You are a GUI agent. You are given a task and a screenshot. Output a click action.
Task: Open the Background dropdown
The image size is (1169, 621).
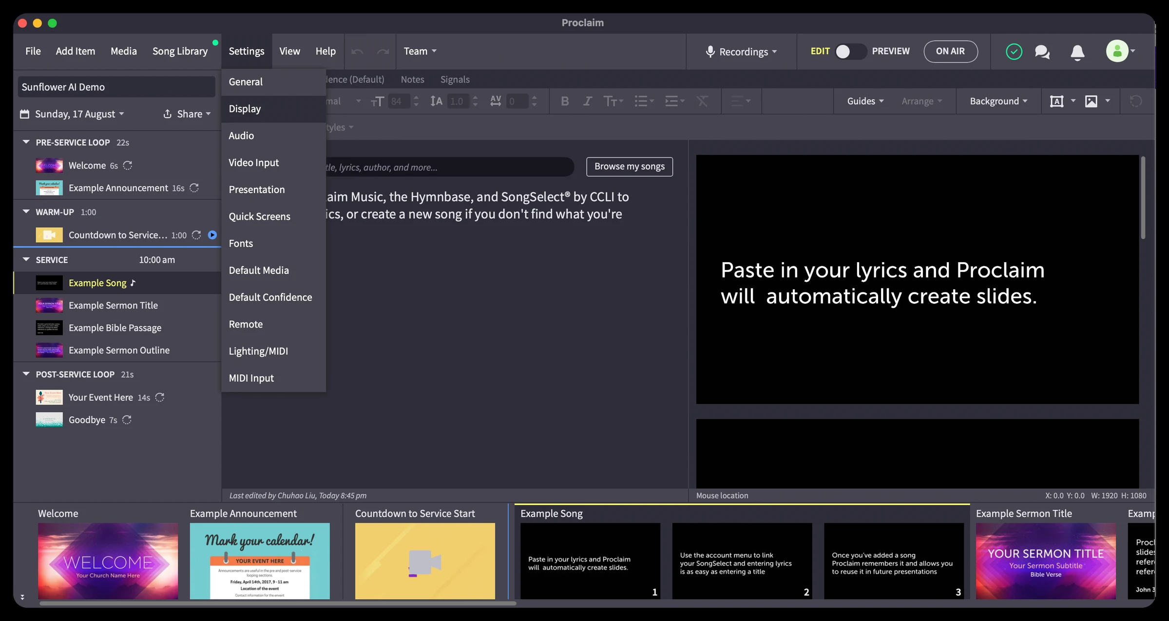pyautogui.click(x=998, y=101)
